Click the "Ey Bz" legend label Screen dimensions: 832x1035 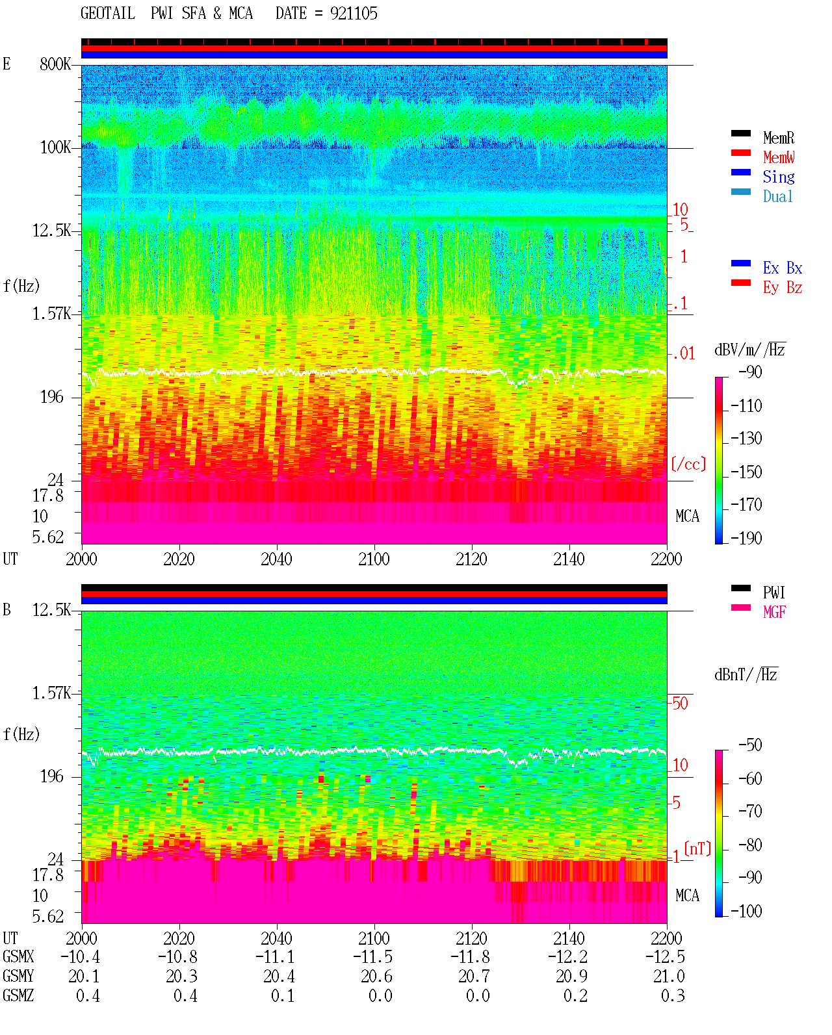click(x=783, y=287)
